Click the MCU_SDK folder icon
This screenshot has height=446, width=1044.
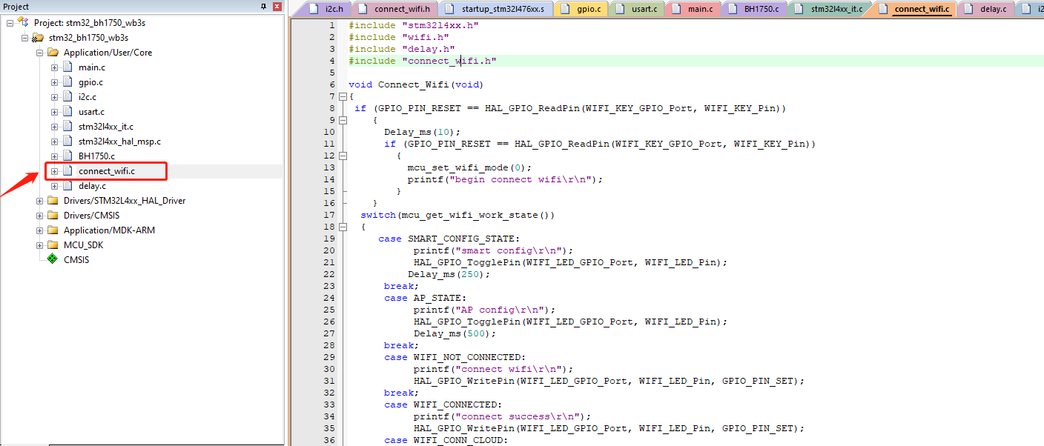pyautogui.click(x=53, y=245)
